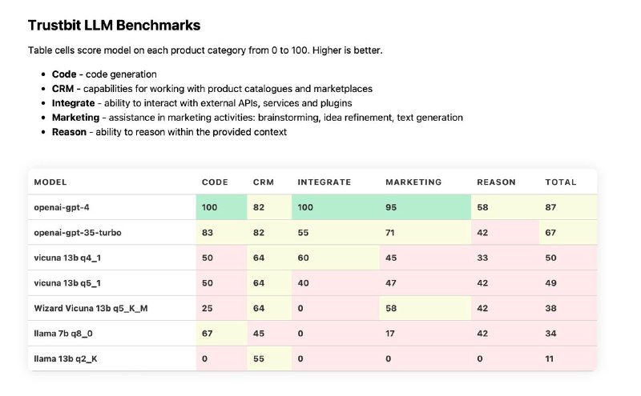Viewport: 641px width, 396px height.
Task: Click the vicuna 13b q5_1 model name
Action: pyautogui.click(x=67, y=283)
